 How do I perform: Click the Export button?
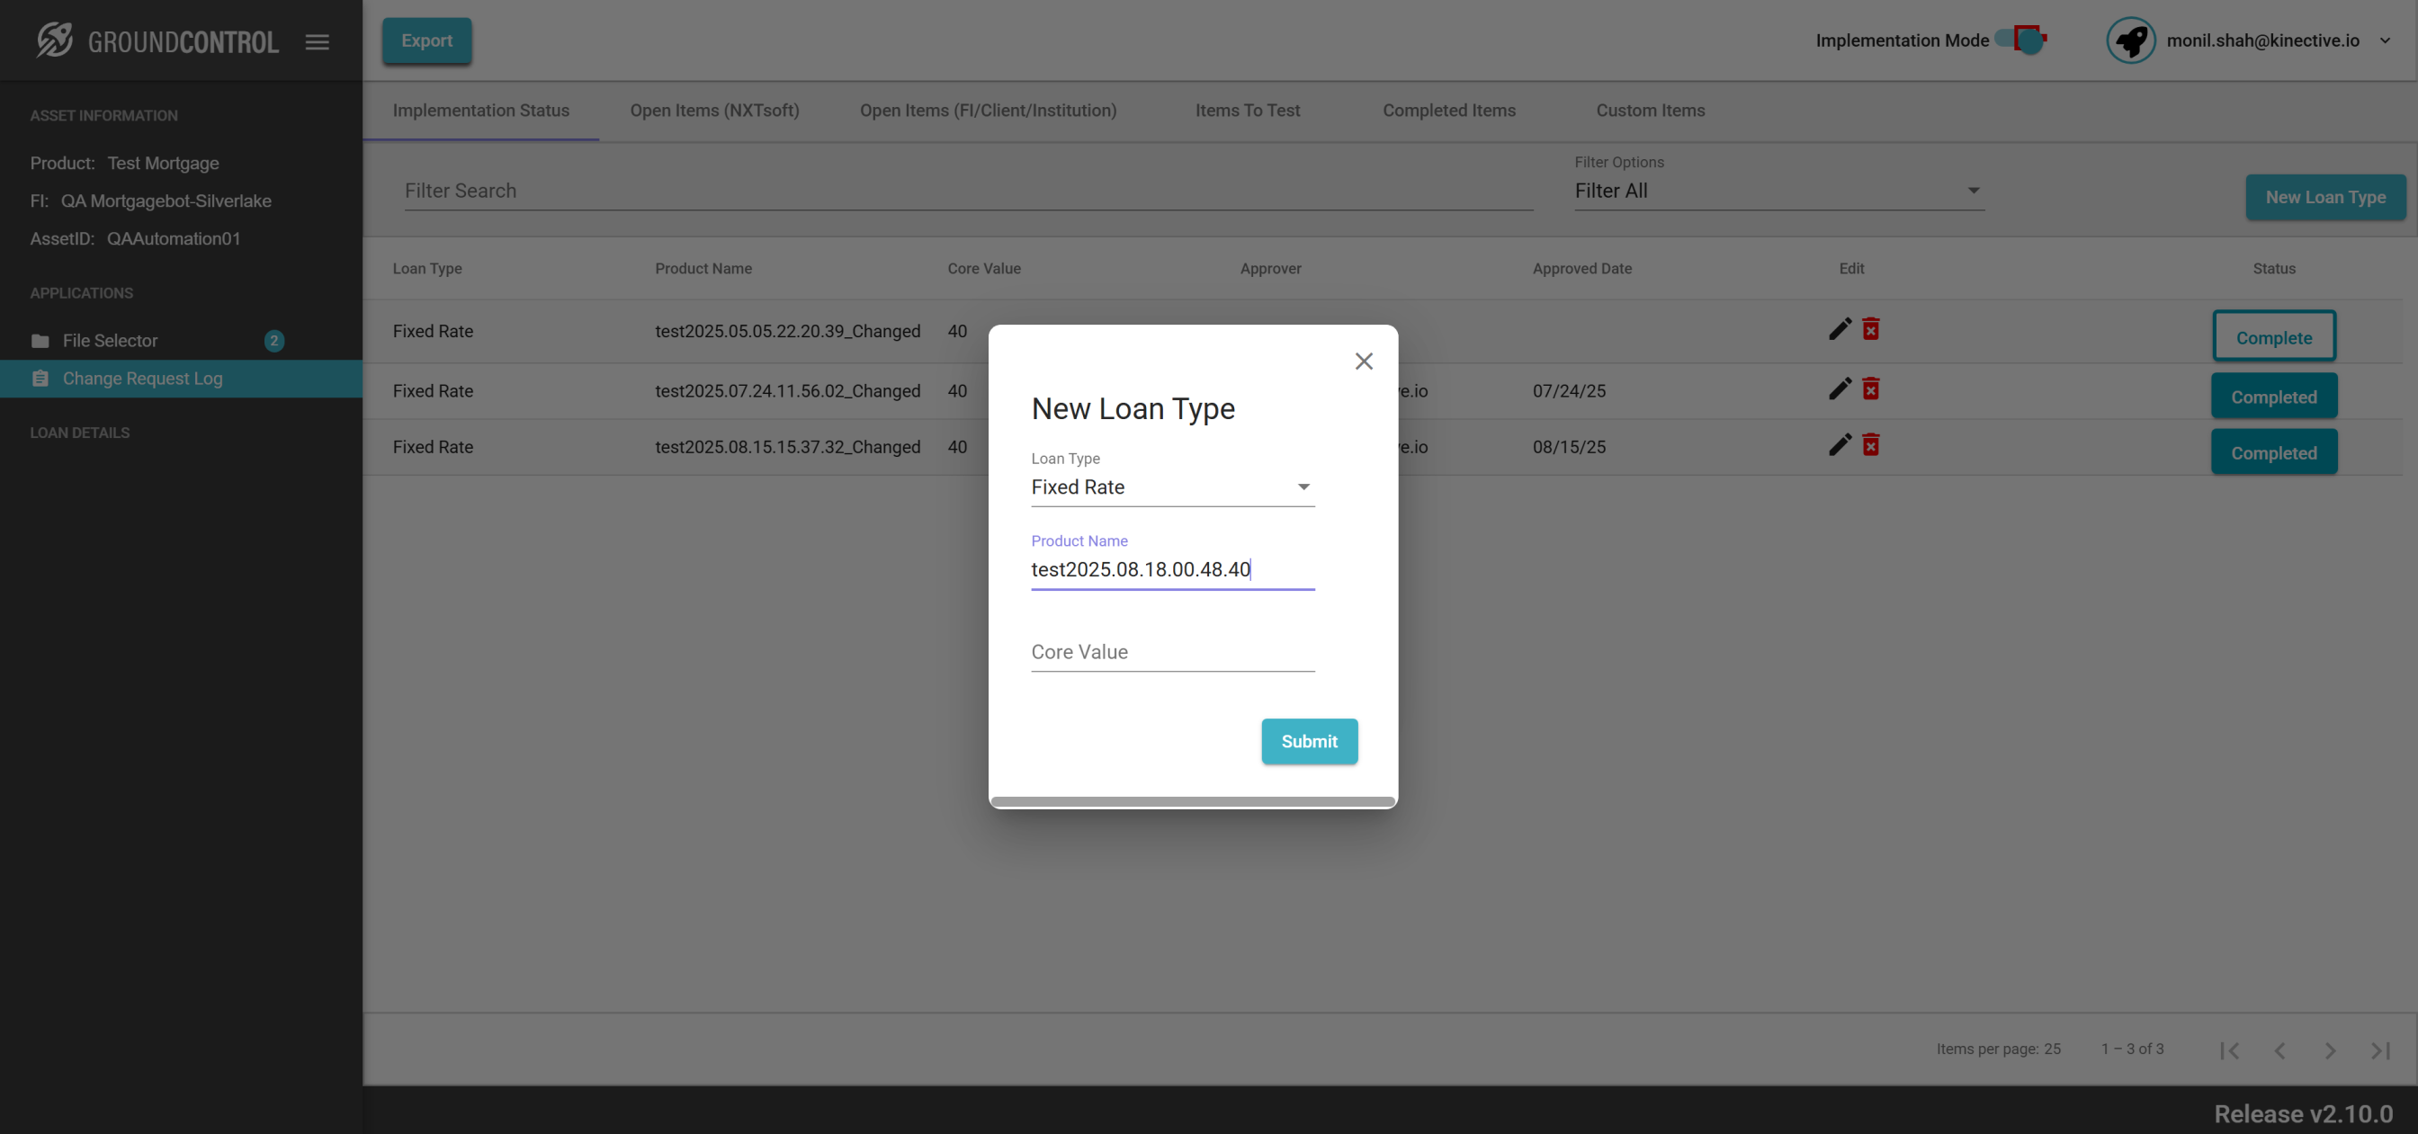point(427,40)
